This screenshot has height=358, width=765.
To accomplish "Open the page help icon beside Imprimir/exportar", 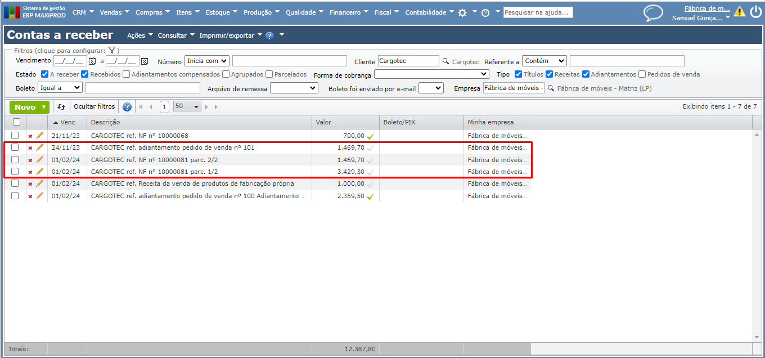I will pyautogui.click(x=269, y=35).
